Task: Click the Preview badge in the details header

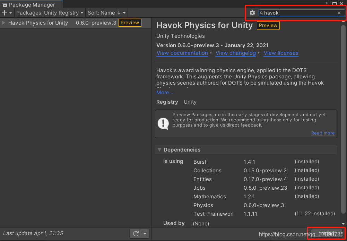Action: [x=268, y=25]
